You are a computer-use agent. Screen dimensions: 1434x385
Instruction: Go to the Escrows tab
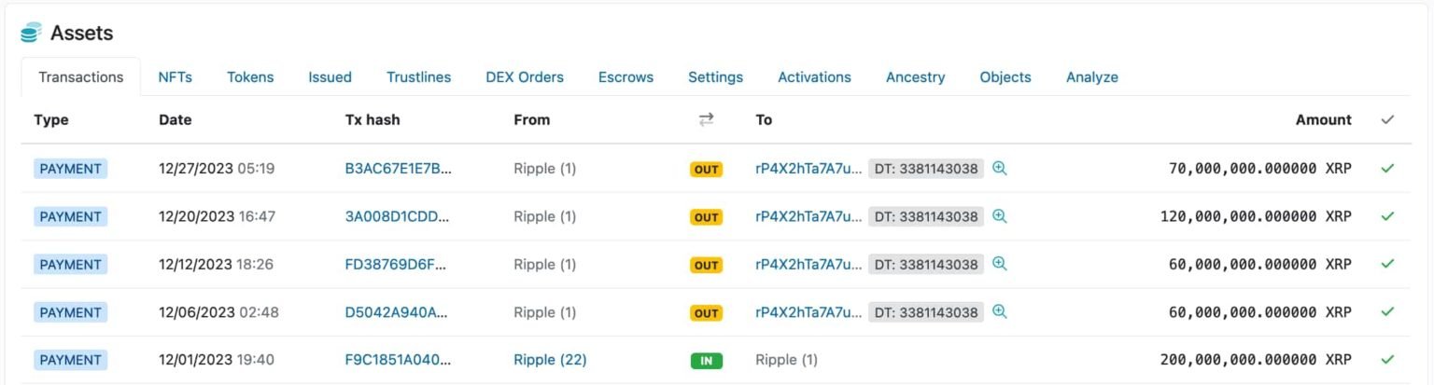(626, 77)
